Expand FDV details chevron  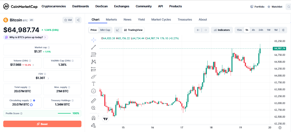[x=48, y=78]
